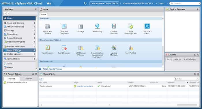The height and width of the screenshot is (109, 202).
Task: Open the Recent Tasks export dropdown icon
Action: click(x=41, y=79)
